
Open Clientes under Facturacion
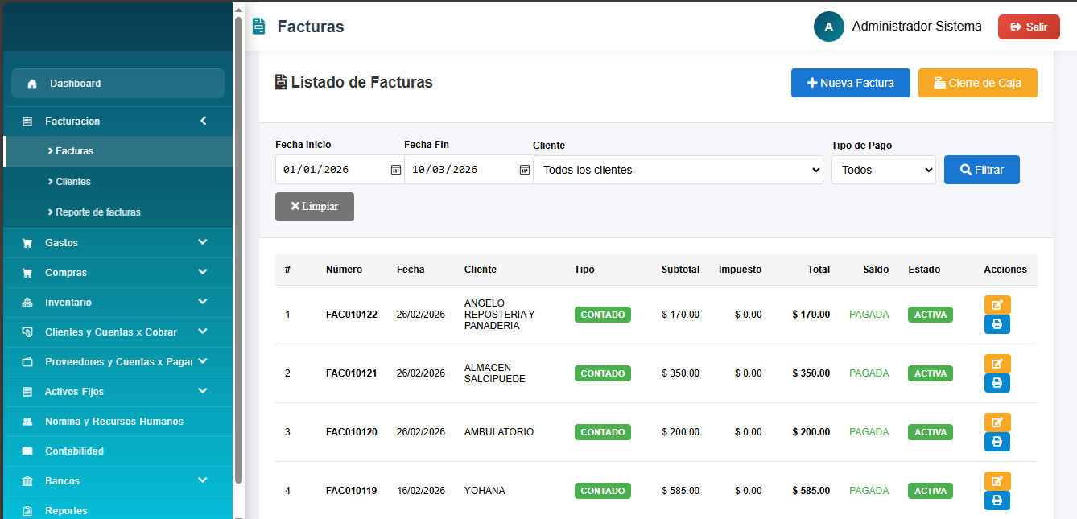[x=73, y=182]
